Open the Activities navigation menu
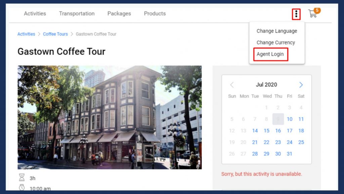 click(x=35, y=13)
